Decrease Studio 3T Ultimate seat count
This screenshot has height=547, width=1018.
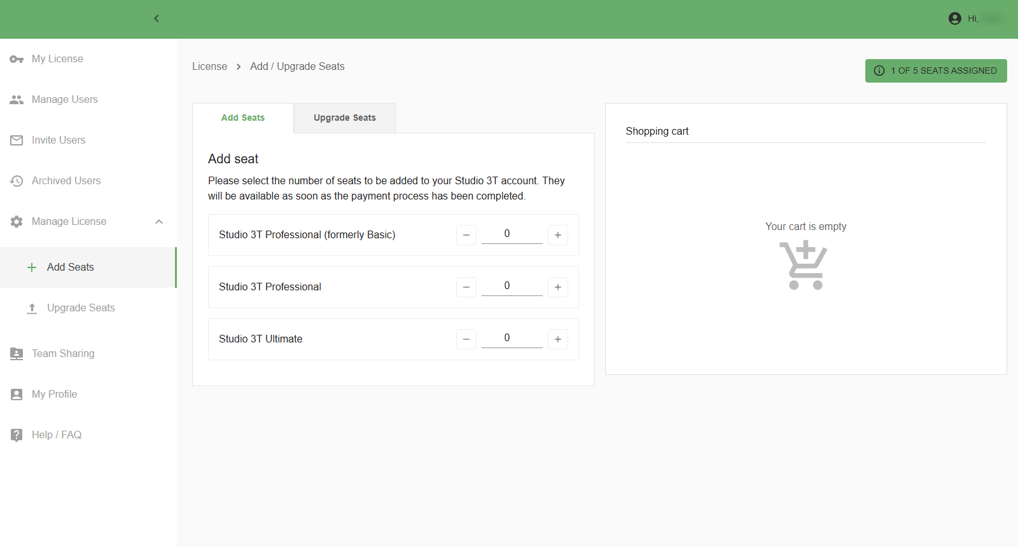(466, 339)
